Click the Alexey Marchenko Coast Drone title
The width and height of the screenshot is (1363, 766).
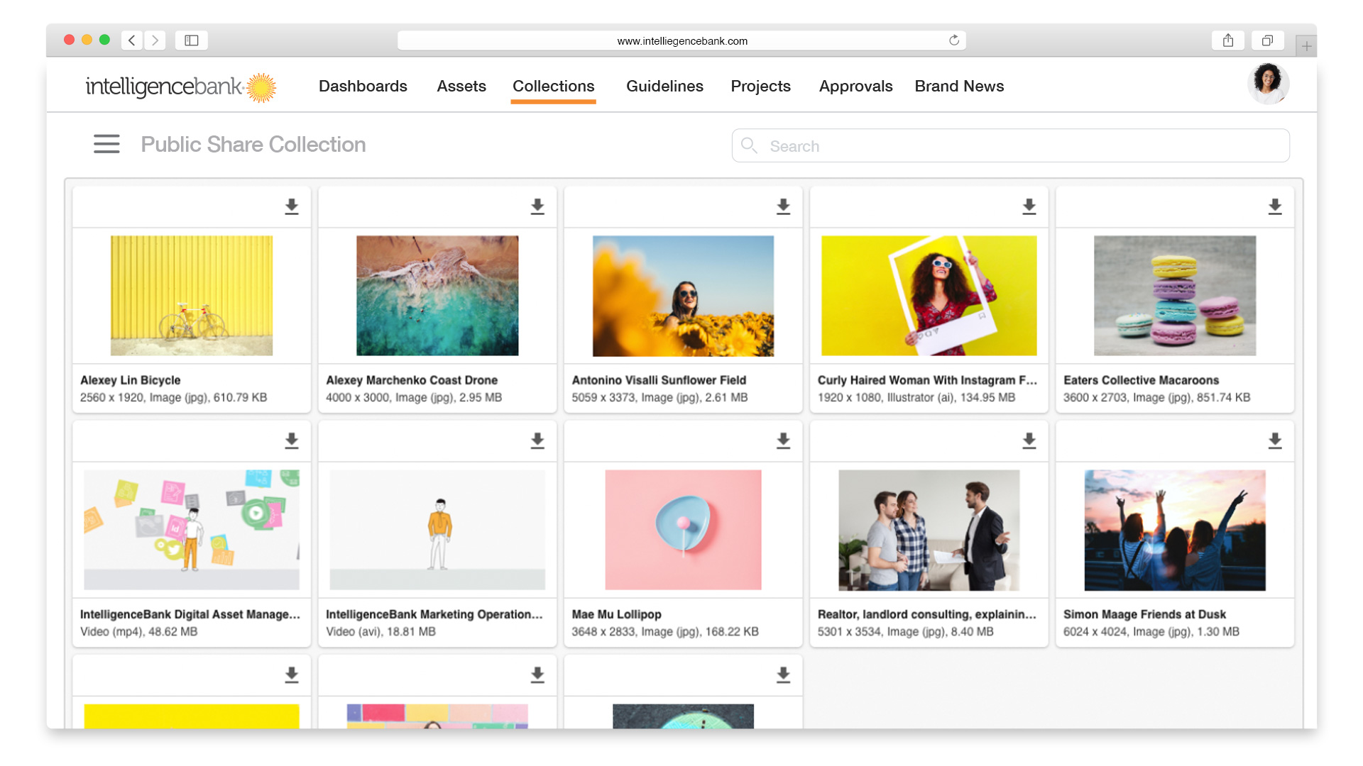(x=412, y=380)
